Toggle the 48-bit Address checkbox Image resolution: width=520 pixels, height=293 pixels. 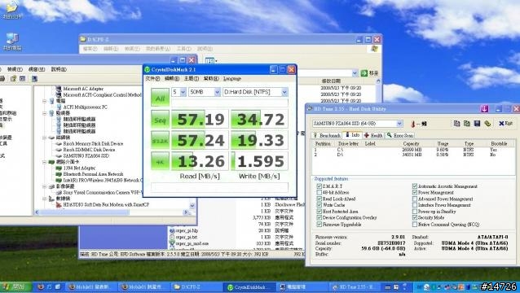click(x=319, y=192)
